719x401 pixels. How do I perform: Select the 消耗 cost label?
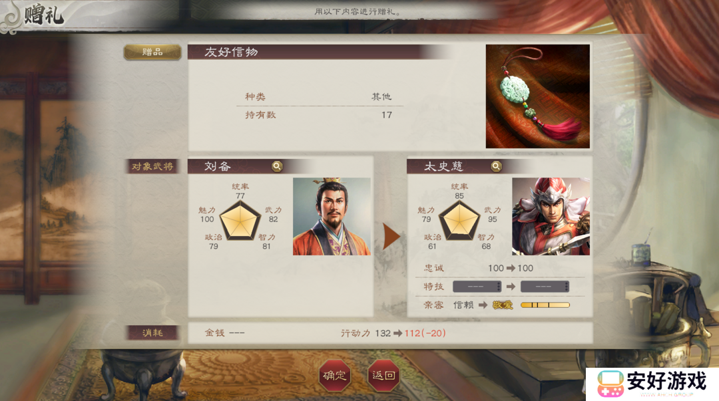click(x=152, y=333)
